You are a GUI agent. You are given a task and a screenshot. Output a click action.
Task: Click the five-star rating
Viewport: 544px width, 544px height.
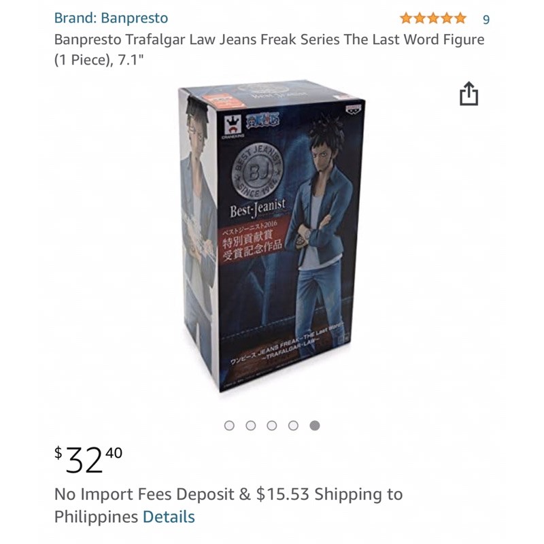pyautogui.click(x=433, y=18)
